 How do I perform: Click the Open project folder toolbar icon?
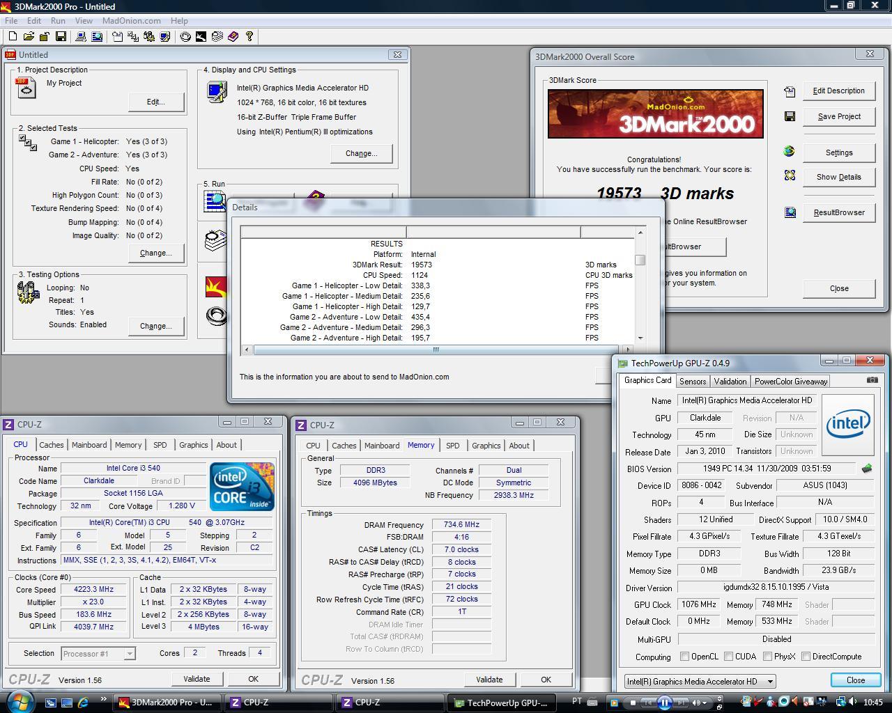tap(29, 36)
